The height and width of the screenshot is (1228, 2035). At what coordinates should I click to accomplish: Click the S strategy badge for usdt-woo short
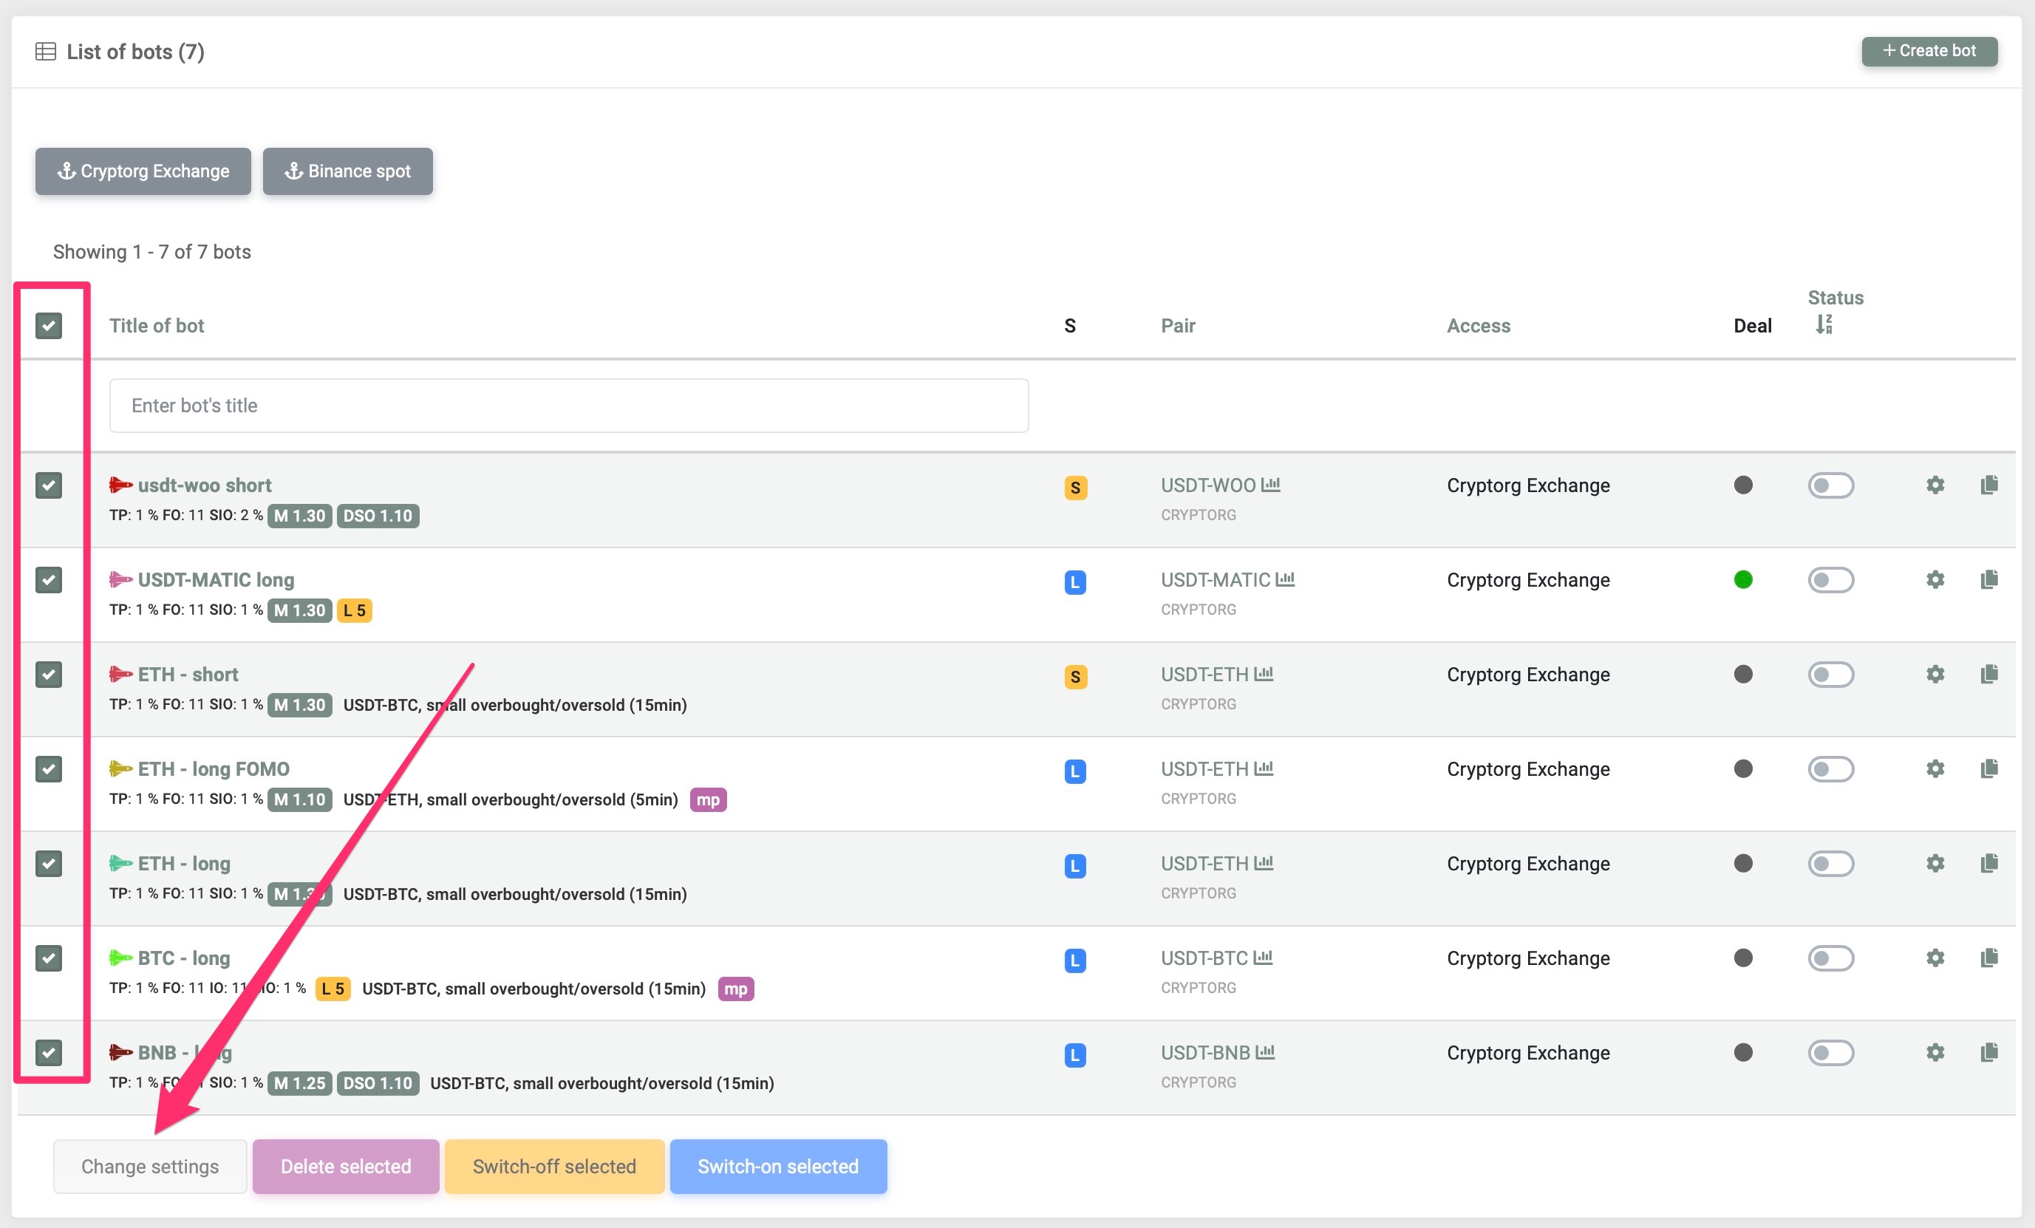click(1075, 487)
